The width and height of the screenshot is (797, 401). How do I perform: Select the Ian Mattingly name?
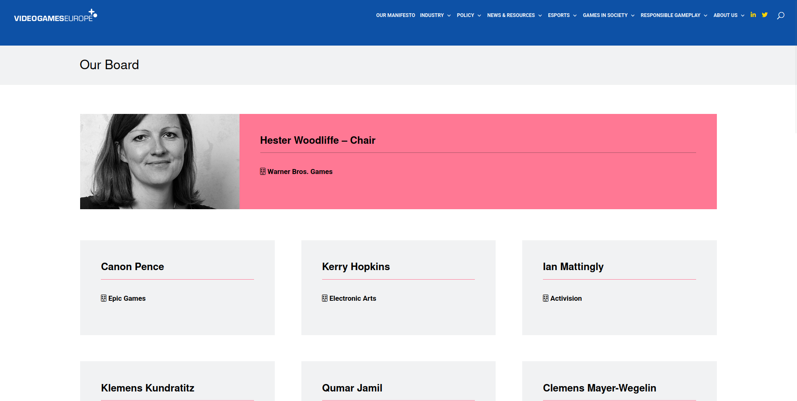point(573,267)
